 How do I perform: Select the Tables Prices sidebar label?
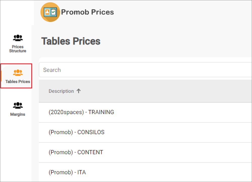[x=18, y=82]
